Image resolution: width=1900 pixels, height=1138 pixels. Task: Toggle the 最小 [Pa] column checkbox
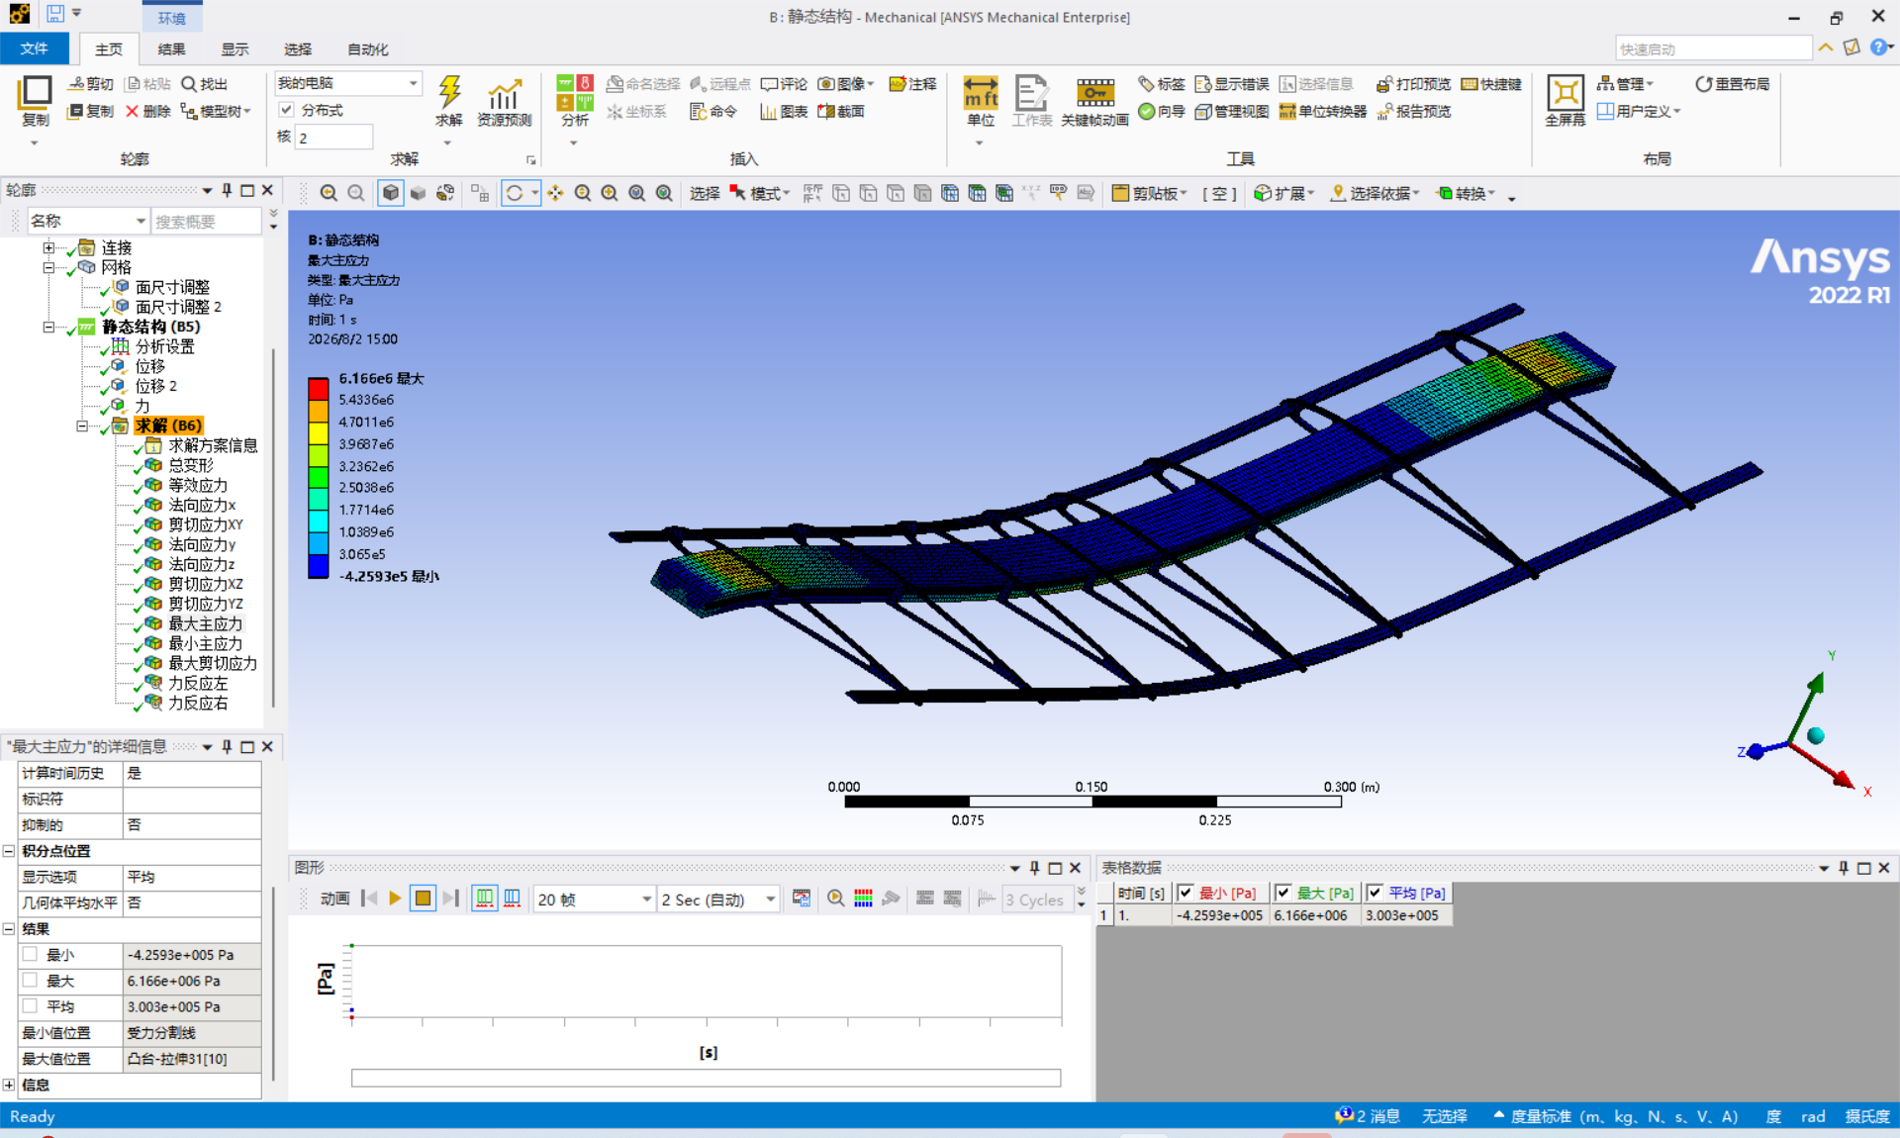[1186, 893]
